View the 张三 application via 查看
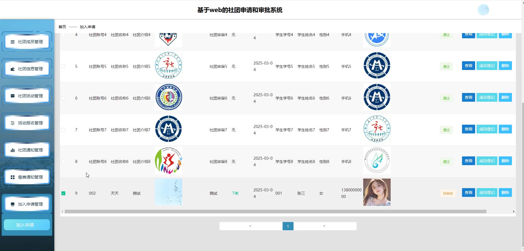 (469, 192)
